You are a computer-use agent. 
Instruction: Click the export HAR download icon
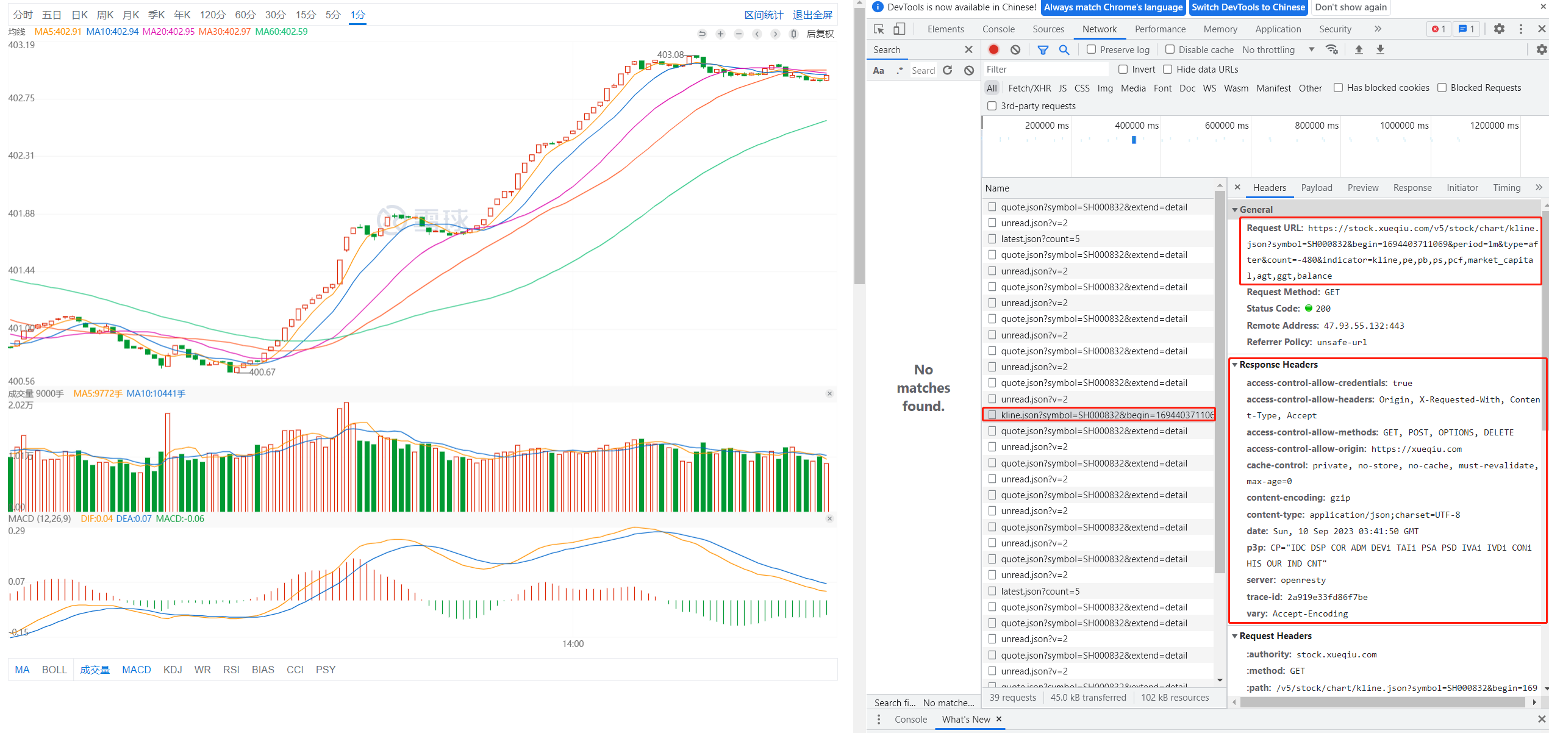coord(1380,50)
